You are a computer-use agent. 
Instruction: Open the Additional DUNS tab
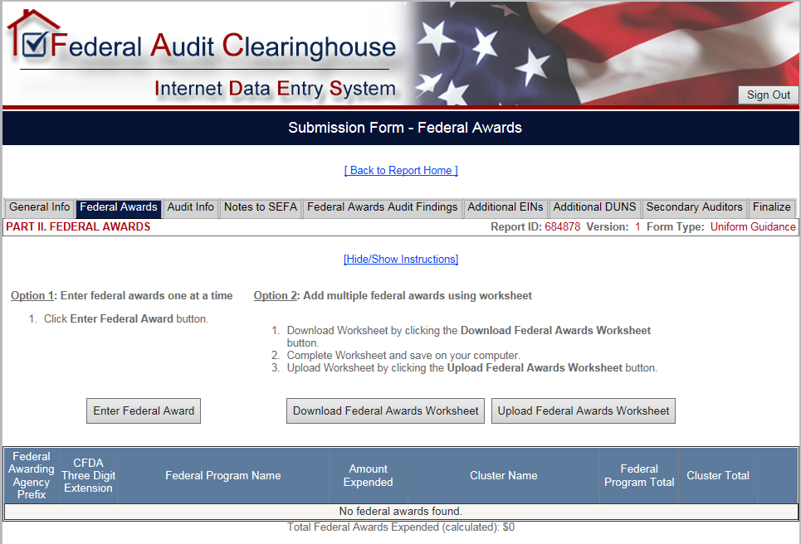pos(594,207)
